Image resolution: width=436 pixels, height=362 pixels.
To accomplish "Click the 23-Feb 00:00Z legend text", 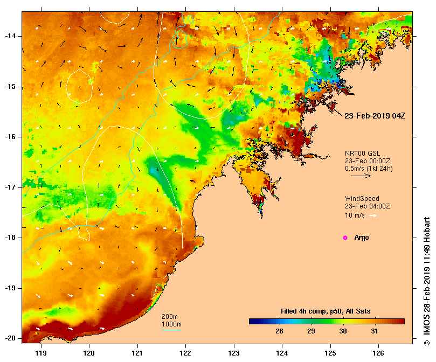I will (368, 161).
